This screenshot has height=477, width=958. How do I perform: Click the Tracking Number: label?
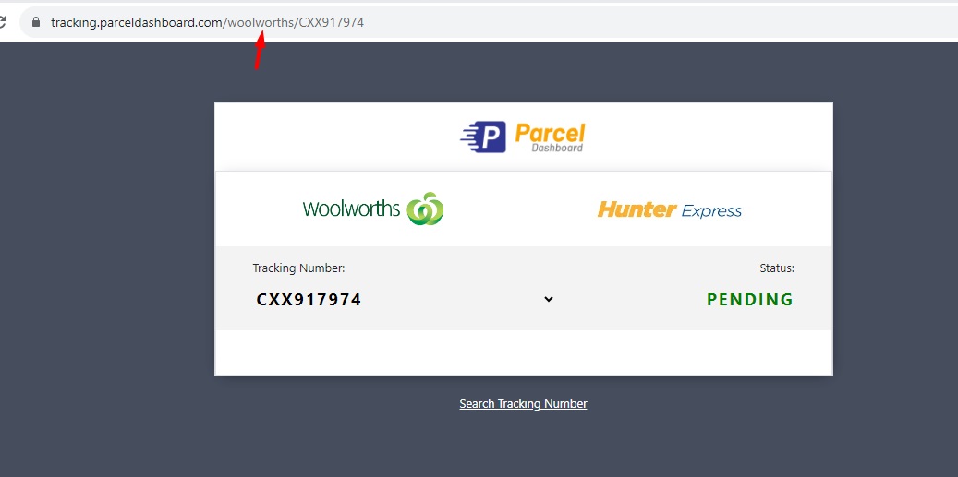pos(298,268)
